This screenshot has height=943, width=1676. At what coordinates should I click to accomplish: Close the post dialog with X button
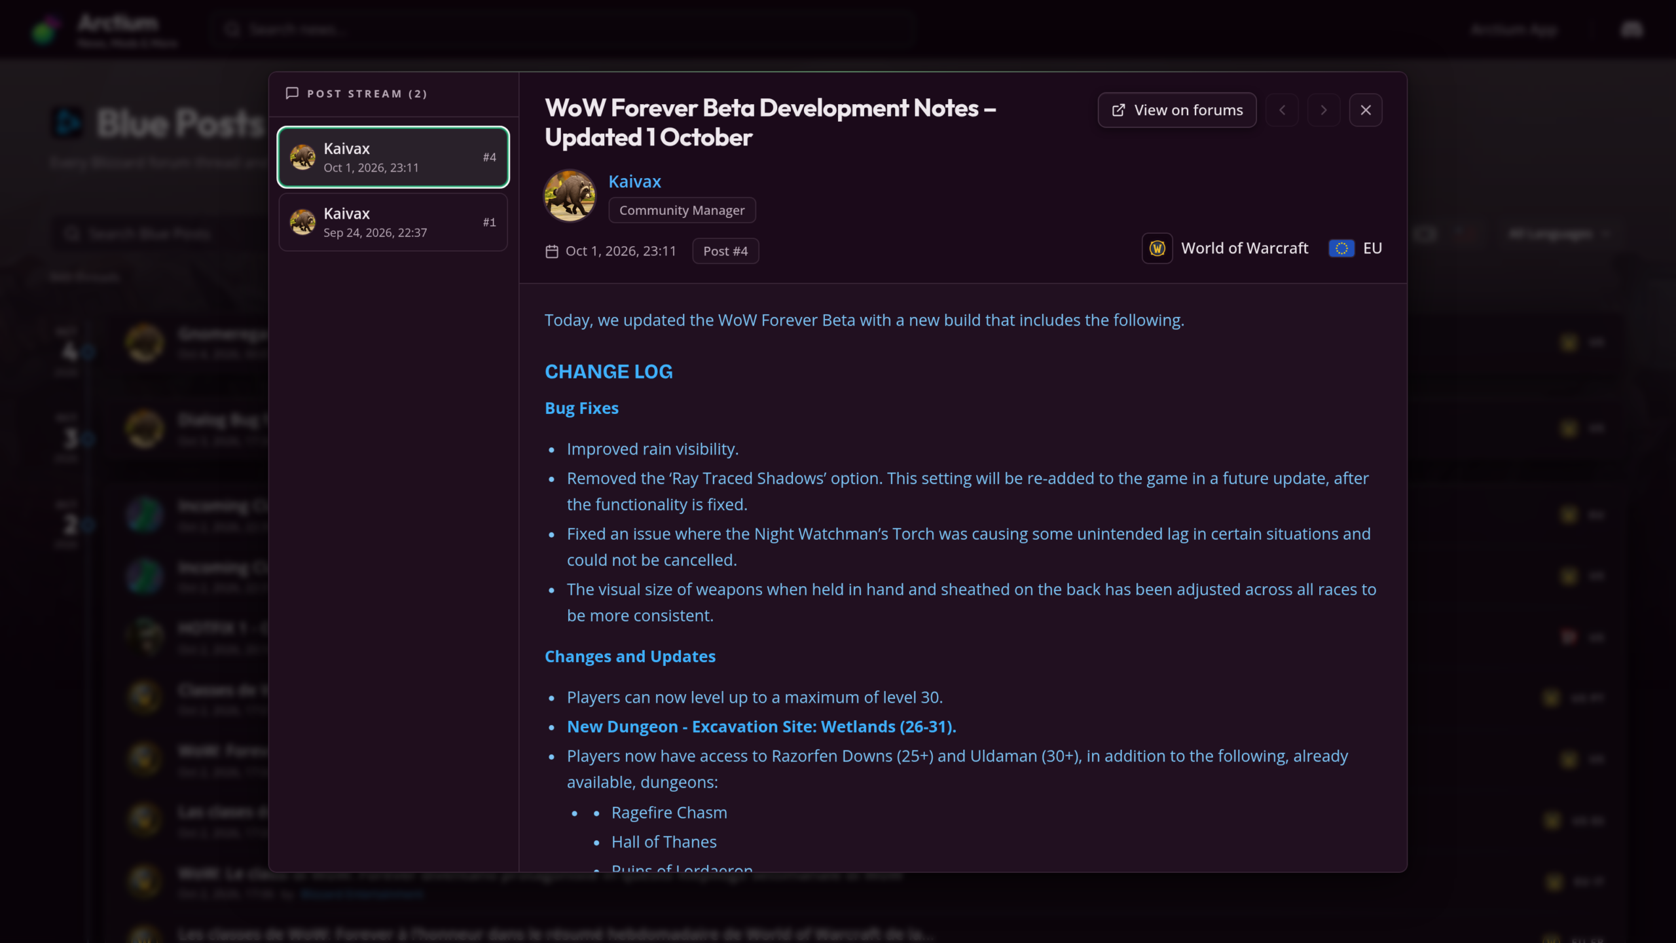[x=1366, y=110]
